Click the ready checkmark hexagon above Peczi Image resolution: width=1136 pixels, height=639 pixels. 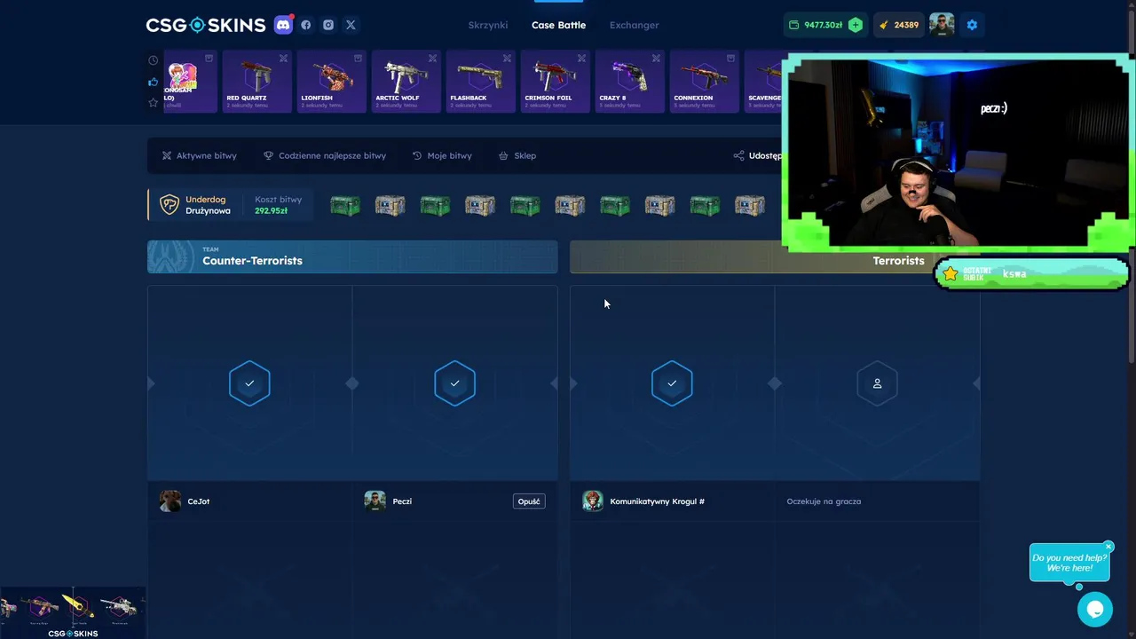pyautogui.click(x=454, y=383)
